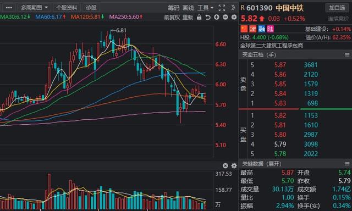
Task: Click sell level 2 price 5.84
Action: click(280, 93)
